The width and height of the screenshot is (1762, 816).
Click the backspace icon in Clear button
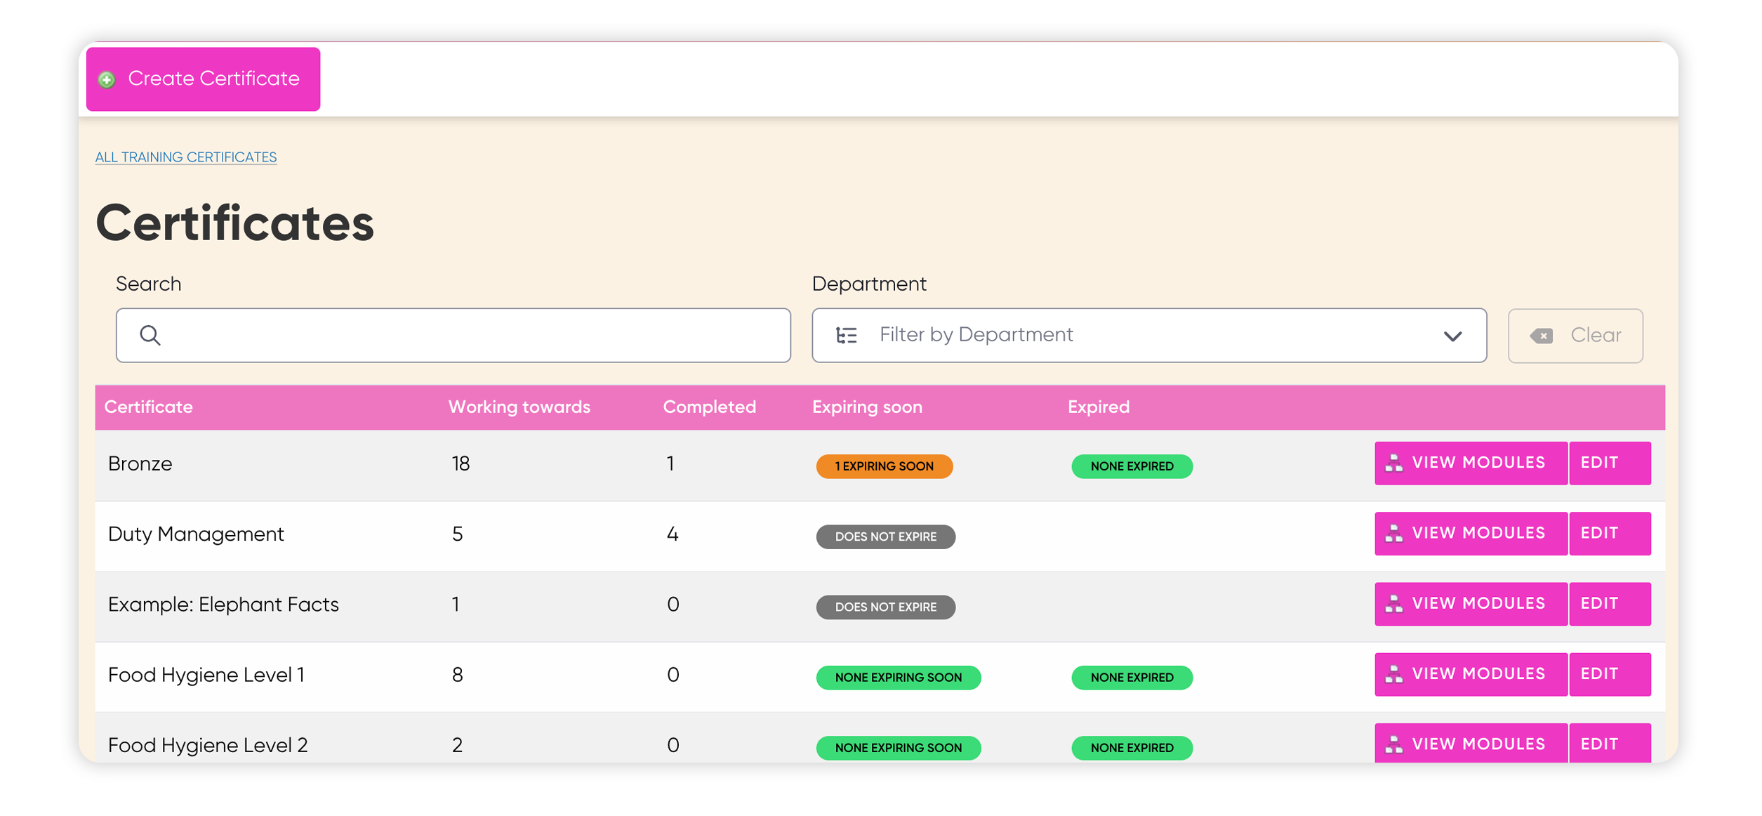click(1542, 336)
